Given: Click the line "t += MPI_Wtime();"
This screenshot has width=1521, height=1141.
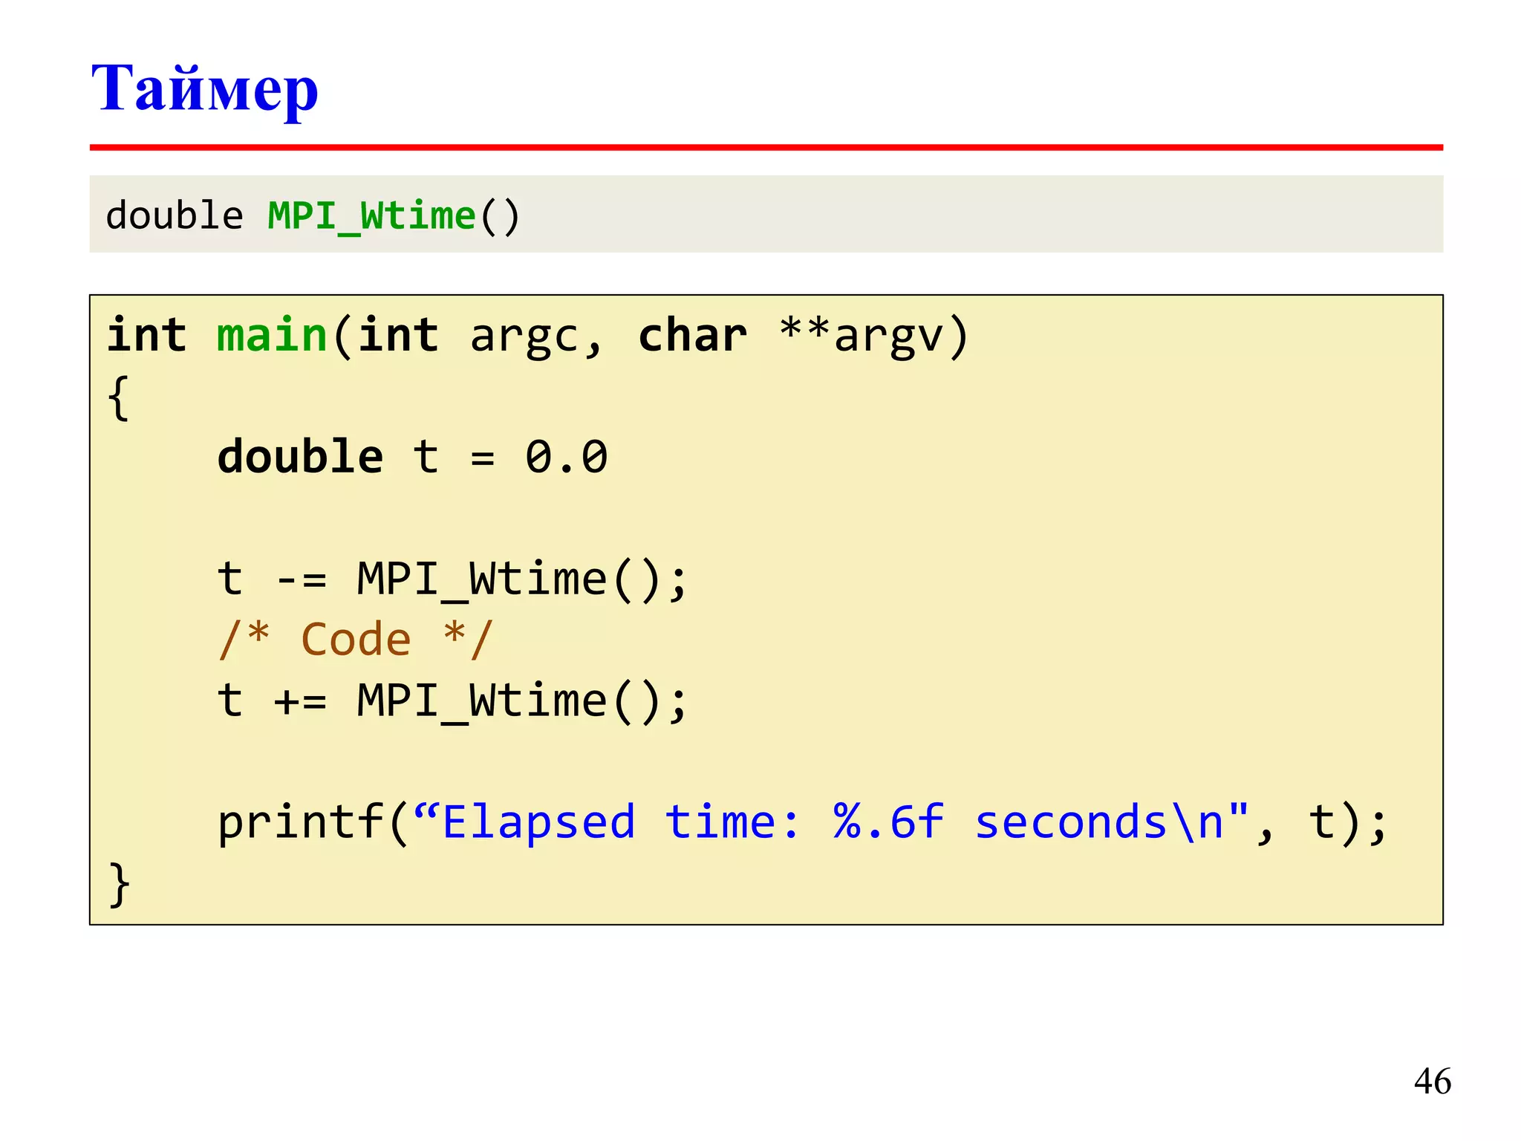Looking at the screenshot, I should [x=452, y=701].
